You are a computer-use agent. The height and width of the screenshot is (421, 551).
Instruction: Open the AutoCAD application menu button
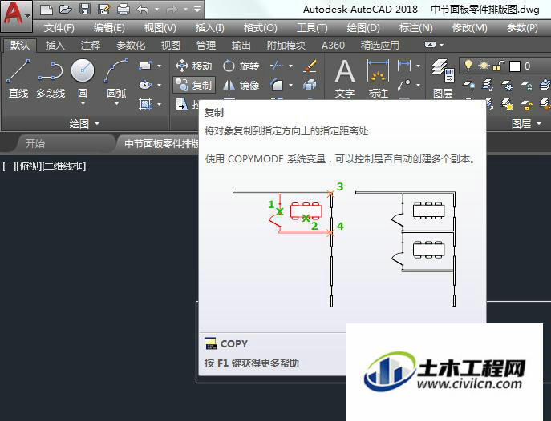tap(16, 16)
